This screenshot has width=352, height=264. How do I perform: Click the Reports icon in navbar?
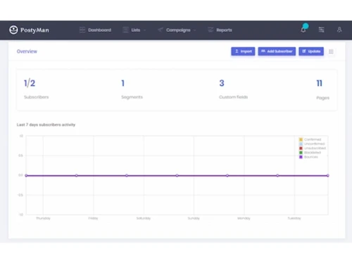[x=210, y=30]
